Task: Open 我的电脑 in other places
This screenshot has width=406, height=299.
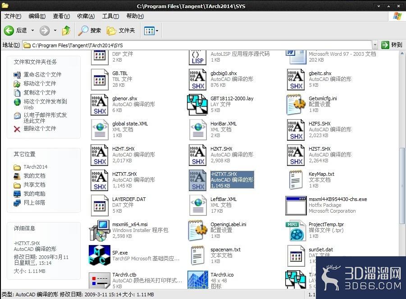Action: (34, 193)
